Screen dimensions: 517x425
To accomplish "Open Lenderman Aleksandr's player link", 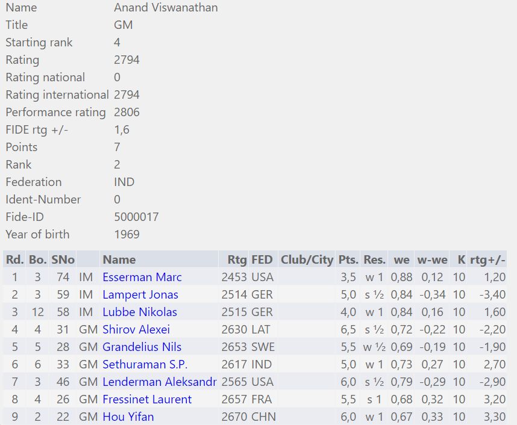I will click(159, 382).
